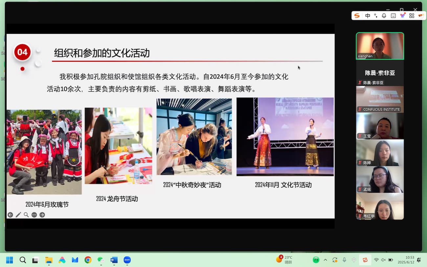The image size is (427, 267).
Task: Toggle muted speaker volume in system tray
Action: (x=383, y=260)
